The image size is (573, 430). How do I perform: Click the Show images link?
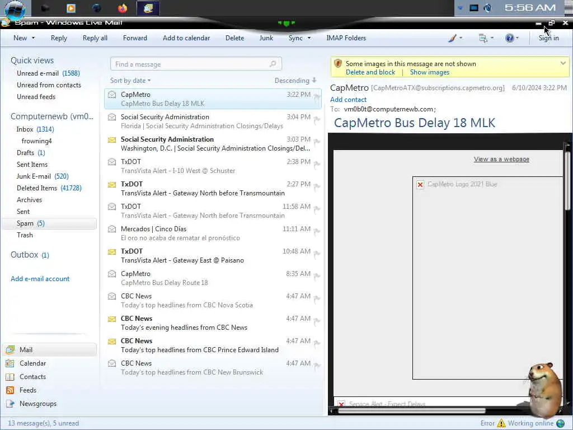pyautogui.click(x=430, y=72)
